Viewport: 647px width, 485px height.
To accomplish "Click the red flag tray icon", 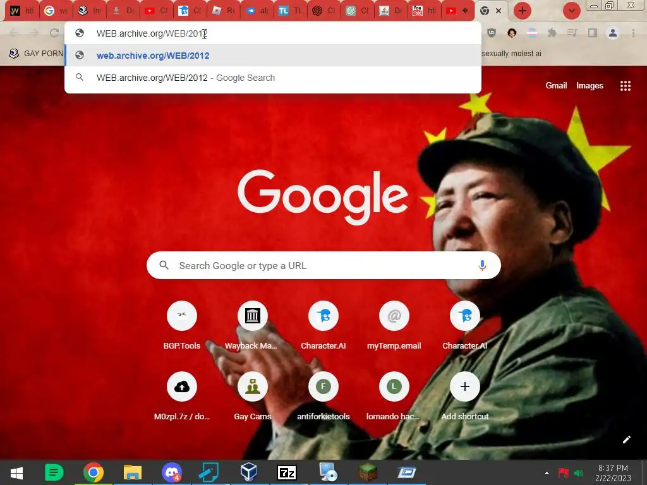I will coord(563,473).
